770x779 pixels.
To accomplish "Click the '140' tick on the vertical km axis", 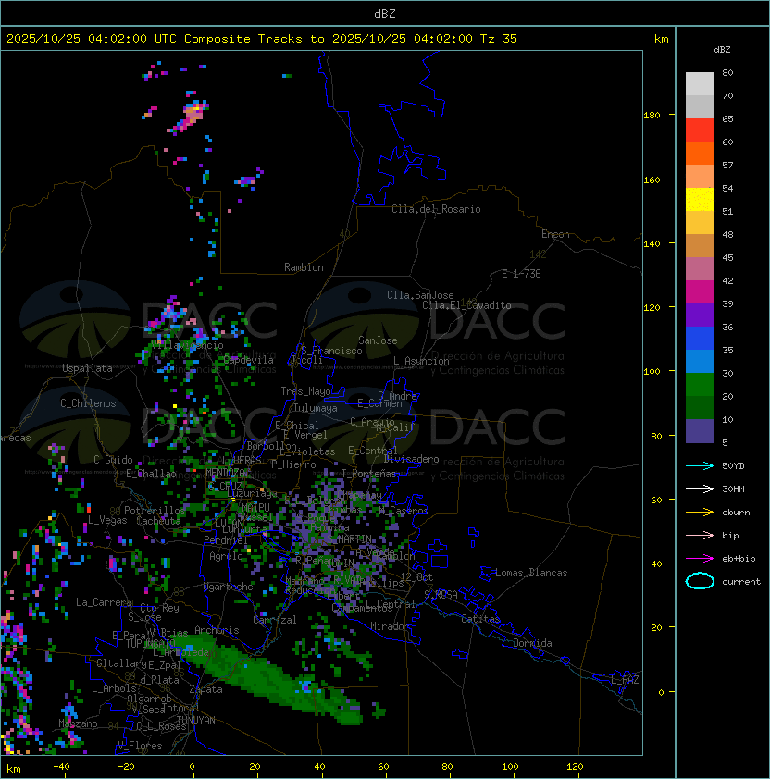I will tap(652, 243).
